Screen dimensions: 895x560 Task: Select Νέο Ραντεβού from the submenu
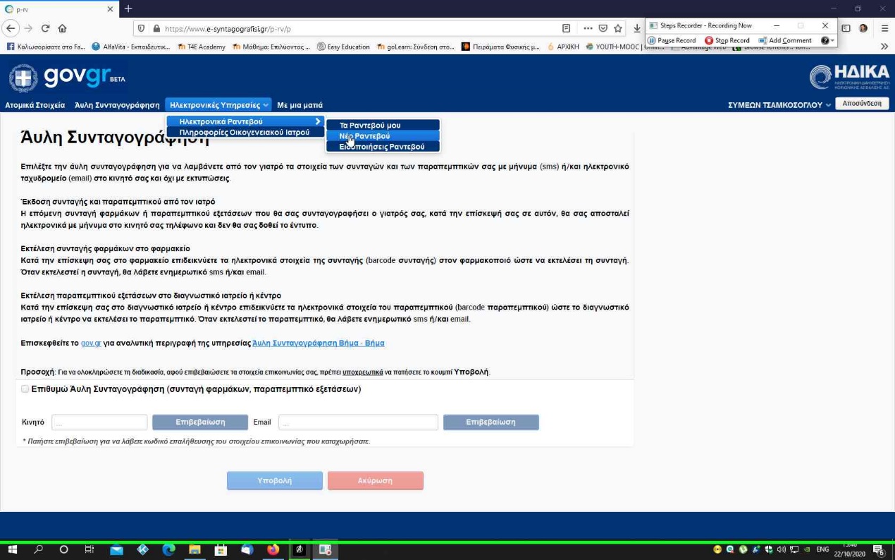364,136
